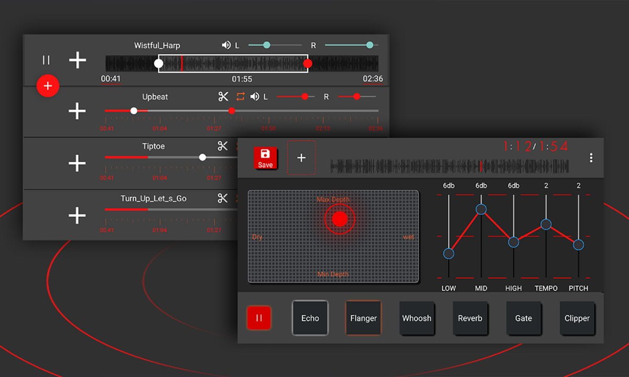629x377 pixels.
Task: Click the red playhead line in Wistful_Harp waveform
Action: click(x=181, y=63)
